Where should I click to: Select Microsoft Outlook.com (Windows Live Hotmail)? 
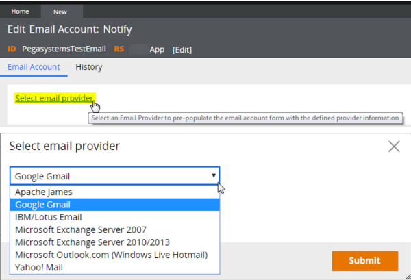coord(114,255)
